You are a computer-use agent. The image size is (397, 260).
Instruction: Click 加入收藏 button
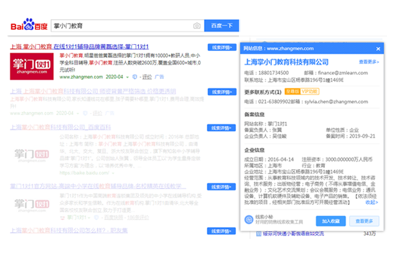point(330,221)
